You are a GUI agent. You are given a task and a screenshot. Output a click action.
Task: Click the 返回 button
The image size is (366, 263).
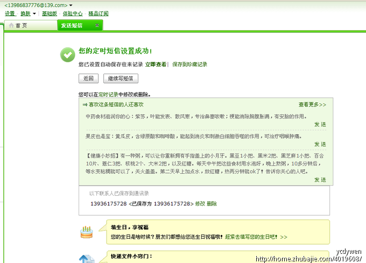88,79
